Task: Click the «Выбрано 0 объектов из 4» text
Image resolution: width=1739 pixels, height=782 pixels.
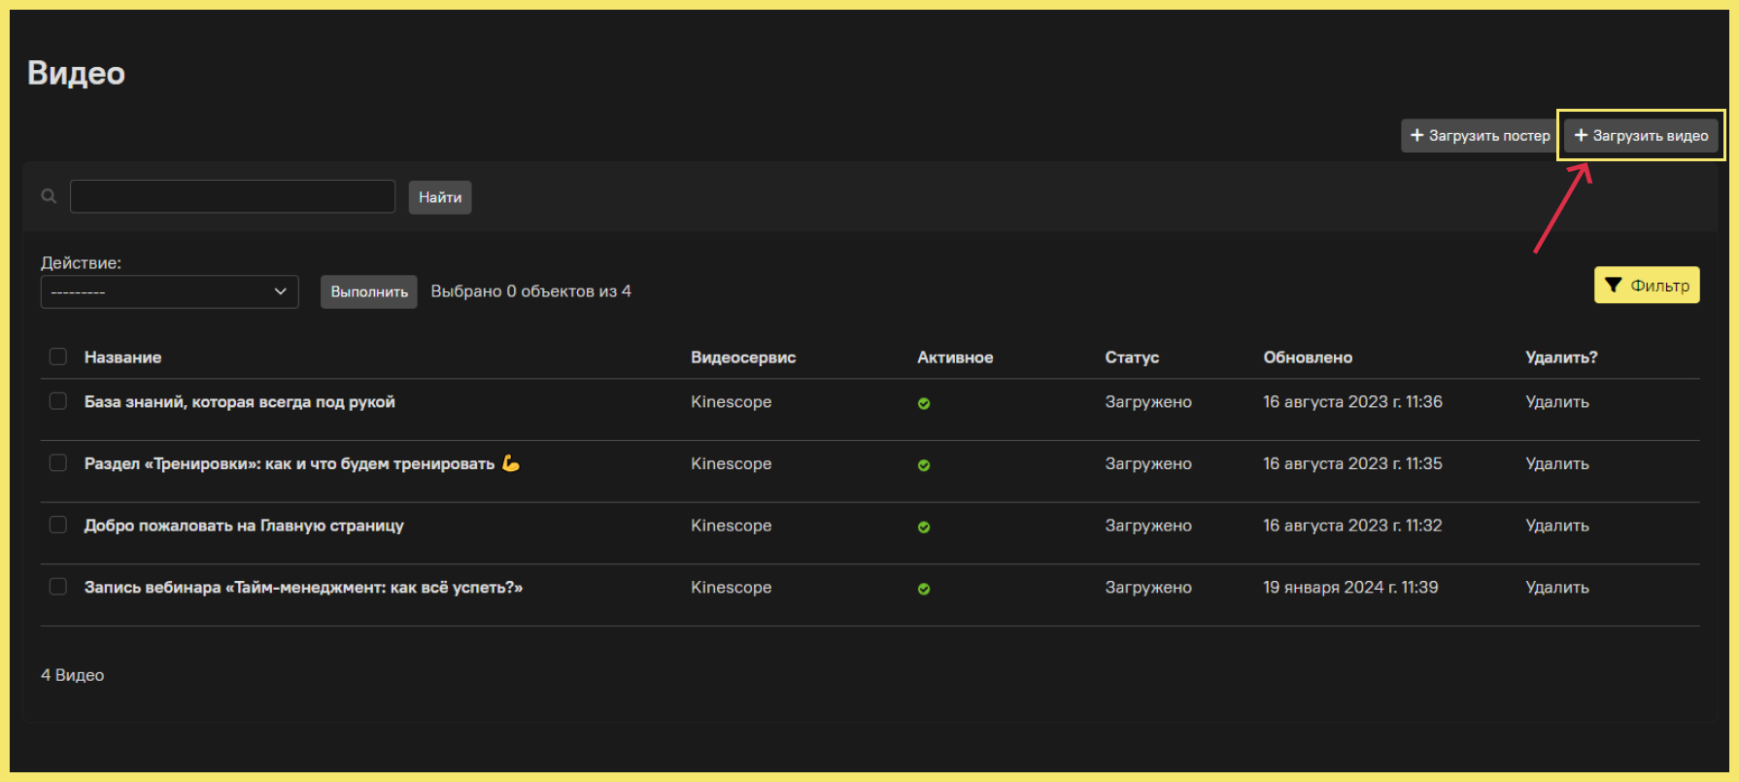Action: (531, 291)
